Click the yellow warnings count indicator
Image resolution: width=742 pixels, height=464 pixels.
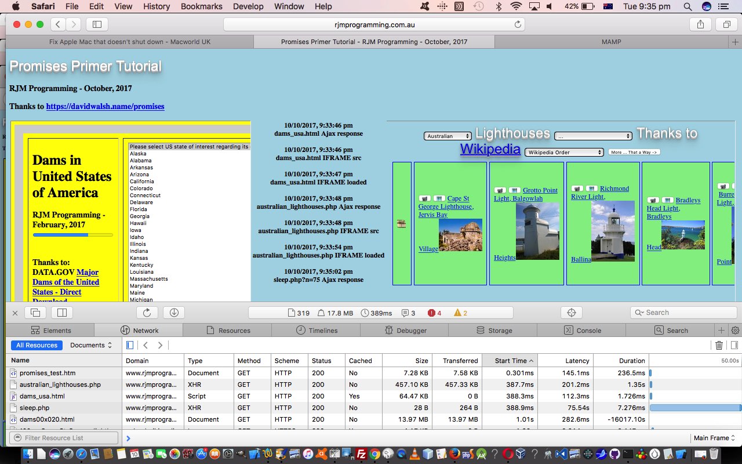coord(460,313)
